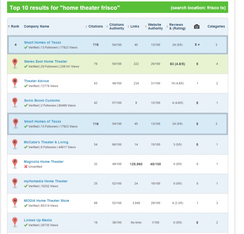Click the Categories column header
Screen dimensions: 244x234
216,26
